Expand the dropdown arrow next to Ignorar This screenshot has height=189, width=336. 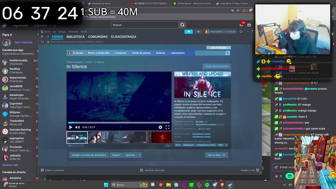pos(140,155)
